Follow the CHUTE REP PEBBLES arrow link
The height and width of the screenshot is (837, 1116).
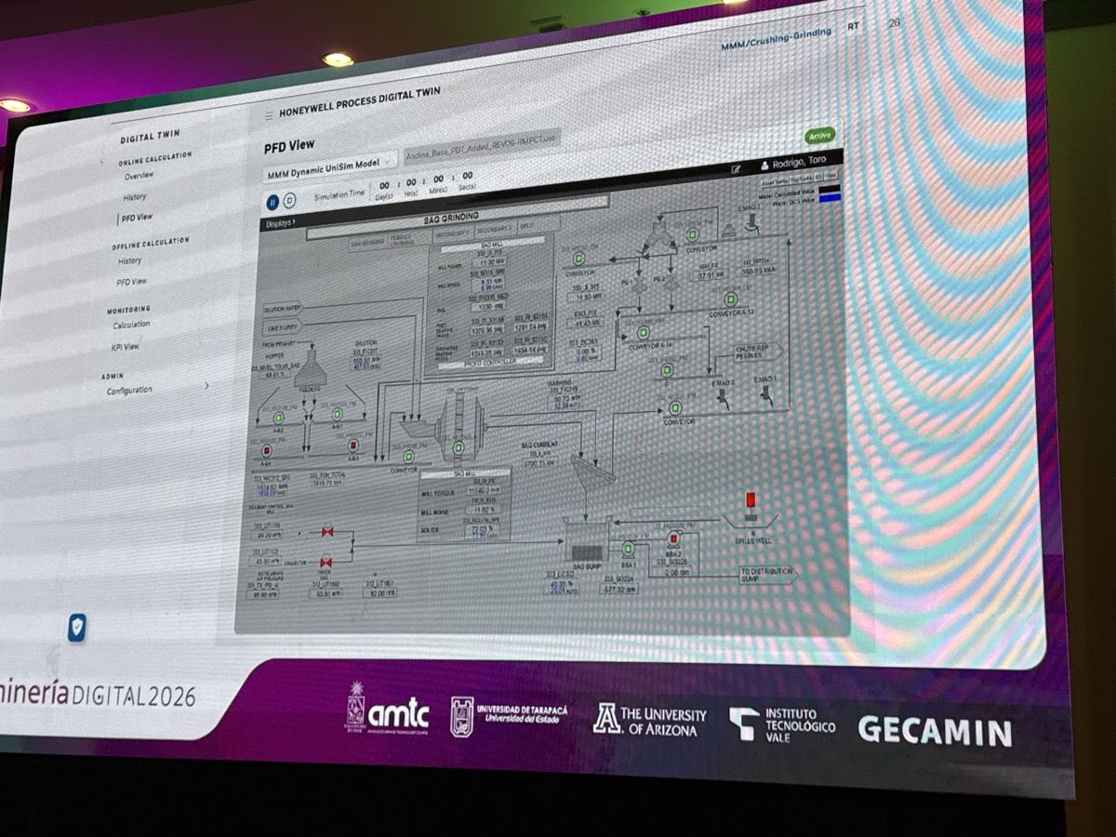click(756, 352)
